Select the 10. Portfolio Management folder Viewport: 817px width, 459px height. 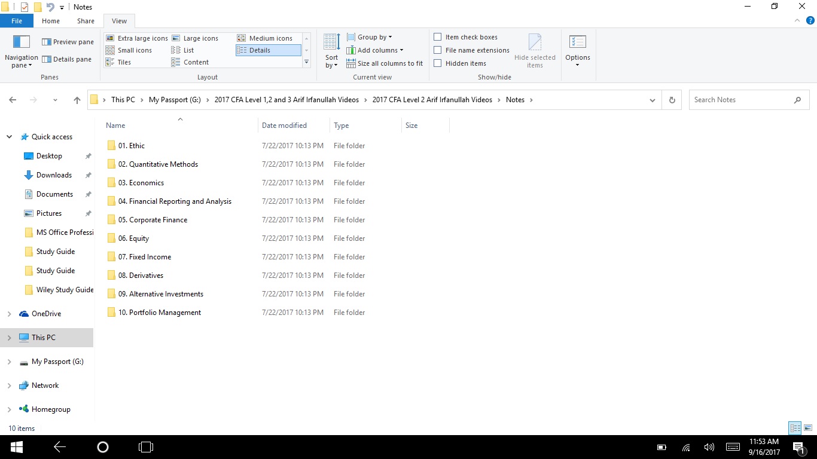pyautogui.click(x=160, y=313)
